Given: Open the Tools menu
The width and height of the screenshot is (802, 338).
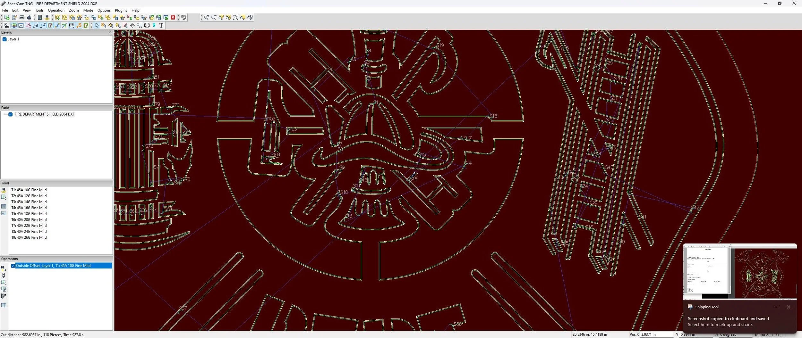Looking at the screenshot, I should pyautogui.click(x=39, y=10).
